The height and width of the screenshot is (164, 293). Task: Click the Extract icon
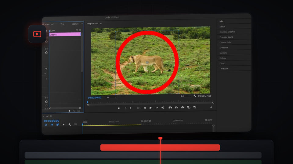(176, 108)
